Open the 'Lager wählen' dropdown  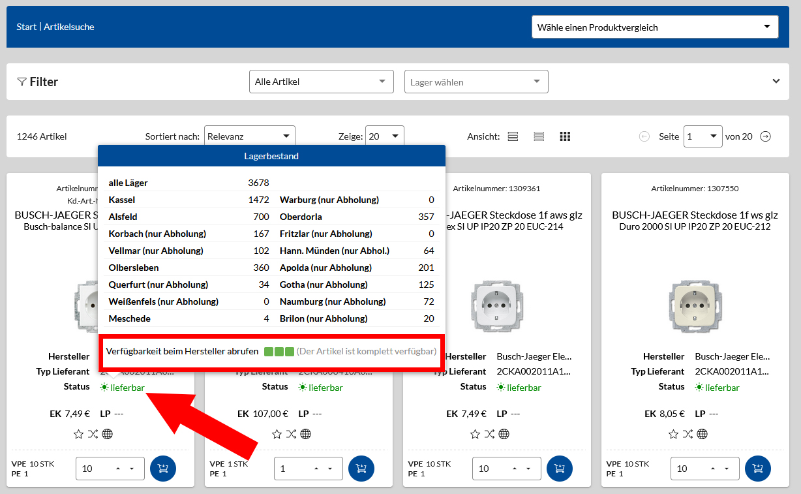click(x=476, y=82)
